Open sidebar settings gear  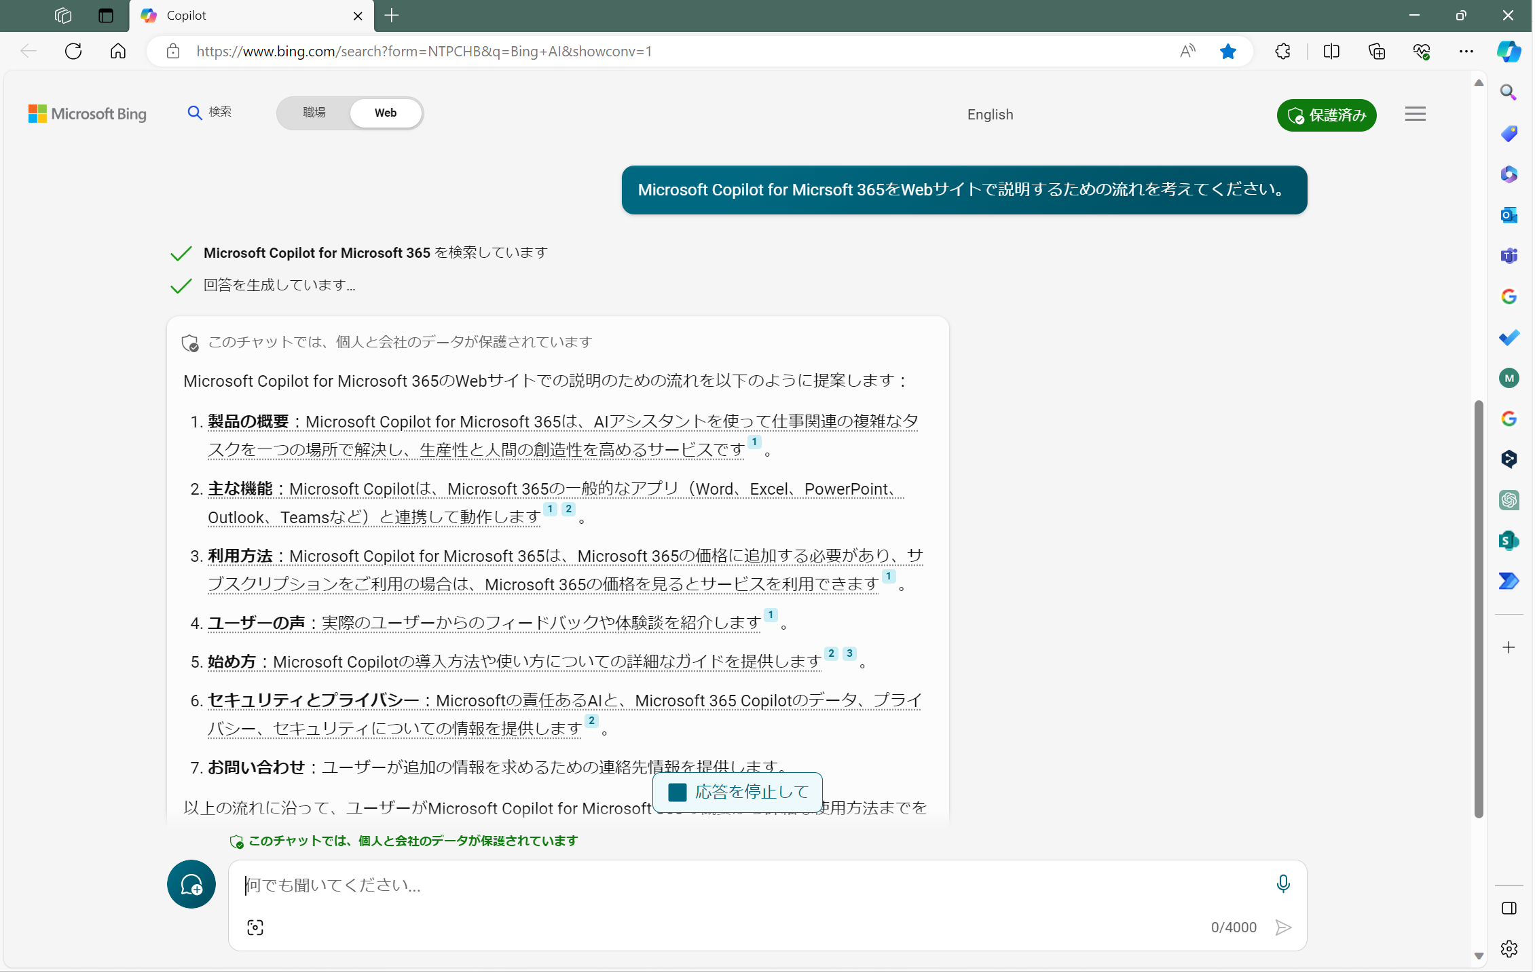(1509, 949)
